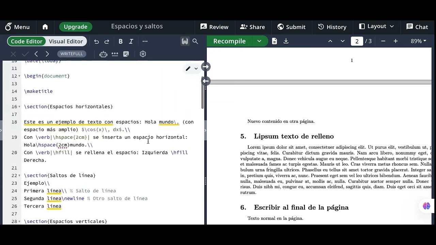Open the Share dialog

[x=252, y=27]
